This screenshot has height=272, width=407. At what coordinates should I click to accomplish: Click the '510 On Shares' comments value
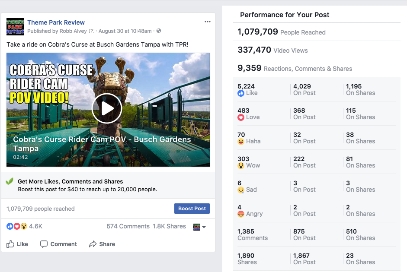(x=361, y=235)
